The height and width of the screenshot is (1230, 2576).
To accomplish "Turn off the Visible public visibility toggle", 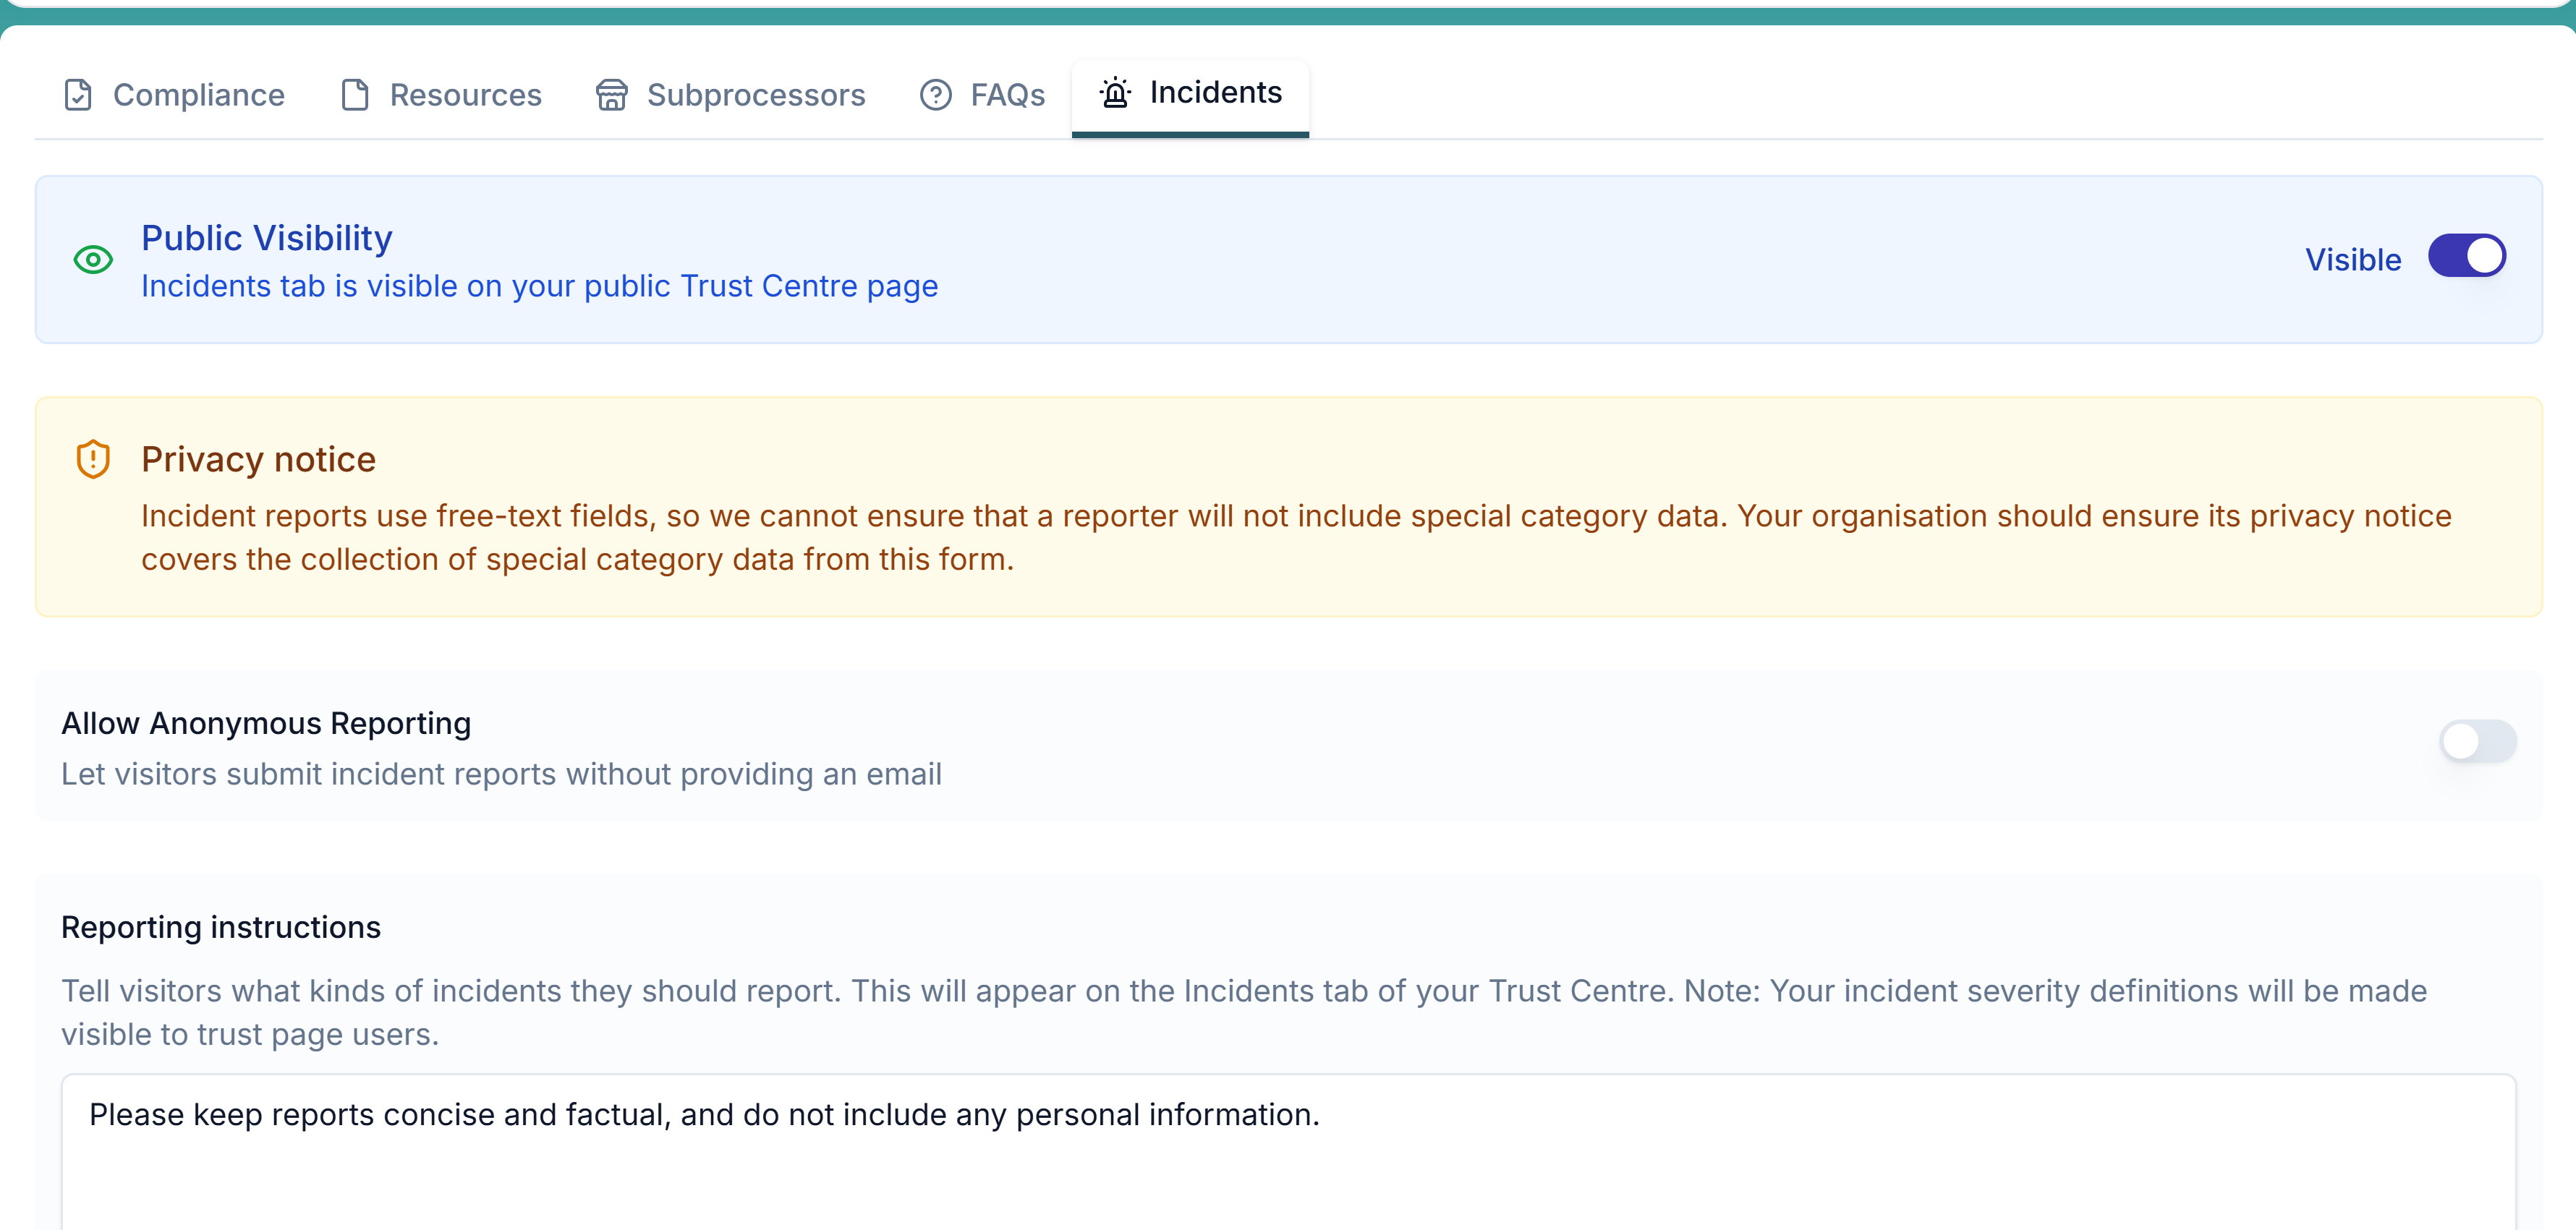I will 2467,256.
